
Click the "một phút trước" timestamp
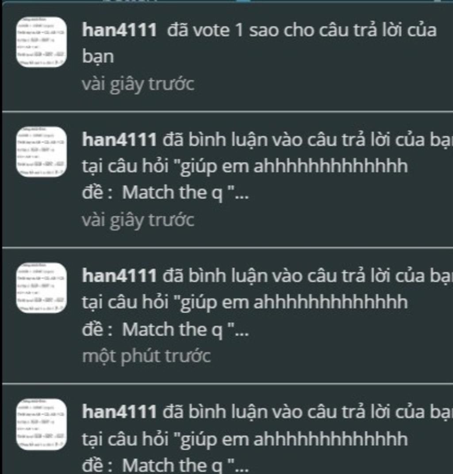146,356
